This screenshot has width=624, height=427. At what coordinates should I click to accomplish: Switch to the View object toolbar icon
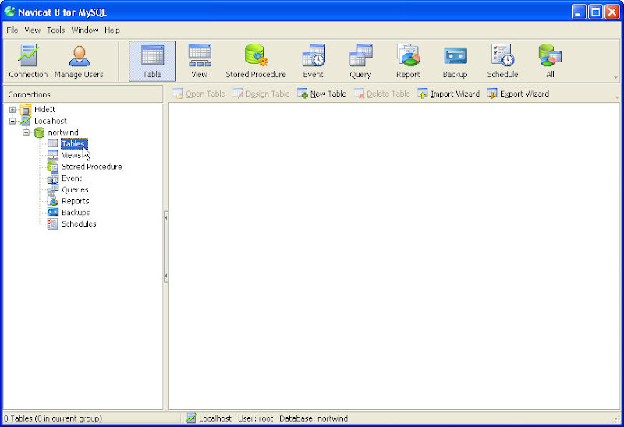[x=200, y=61]
